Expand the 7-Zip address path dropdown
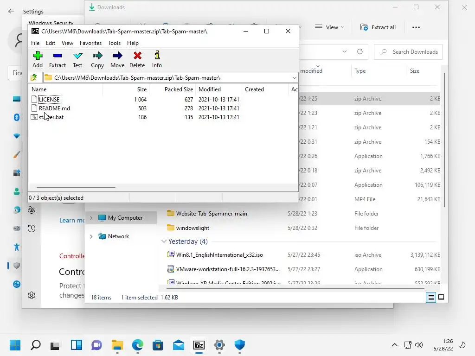The height and width of the screenshot is (356, 475). tap(294, 78)
